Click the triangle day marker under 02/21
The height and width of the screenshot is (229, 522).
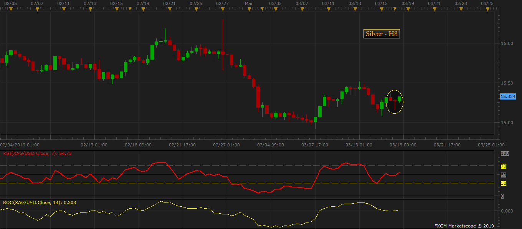pyautogui.click(x=169, y=10)
